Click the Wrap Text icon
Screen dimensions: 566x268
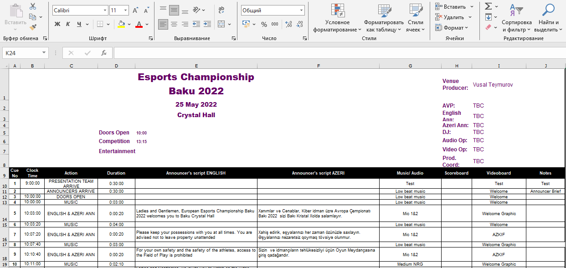221,10
